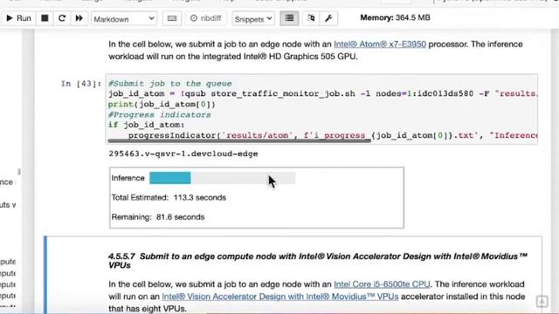
Task: Click the icon at bottom-right of notebook
Action: point(542,302)
